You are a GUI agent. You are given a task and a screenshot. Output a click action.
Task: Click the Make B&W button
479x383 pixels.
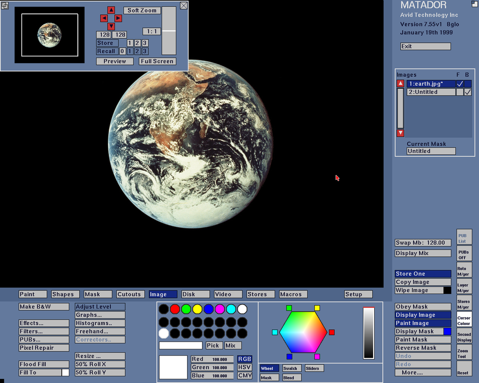(44, 307)
